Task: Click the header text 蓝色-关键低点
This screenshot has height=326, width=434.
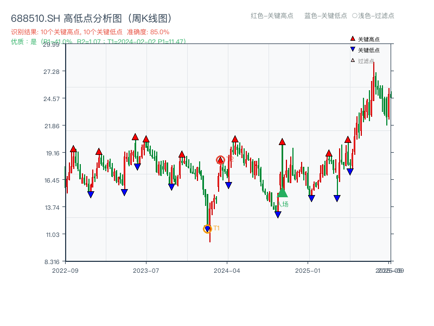Action: tap(325, 16)
